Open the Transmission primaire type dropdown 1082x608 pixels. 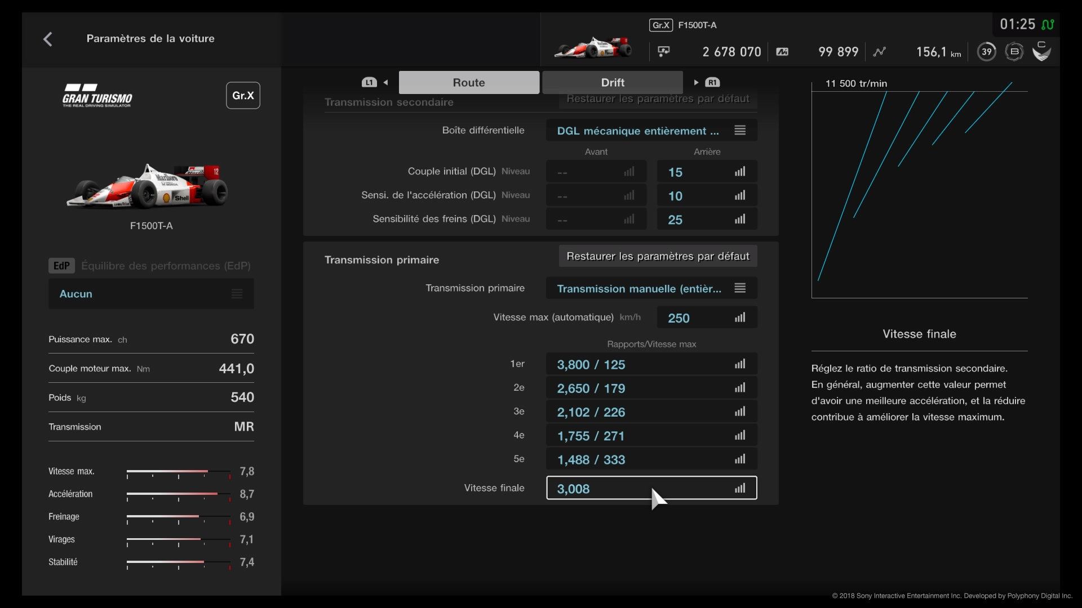pos(651,288)
